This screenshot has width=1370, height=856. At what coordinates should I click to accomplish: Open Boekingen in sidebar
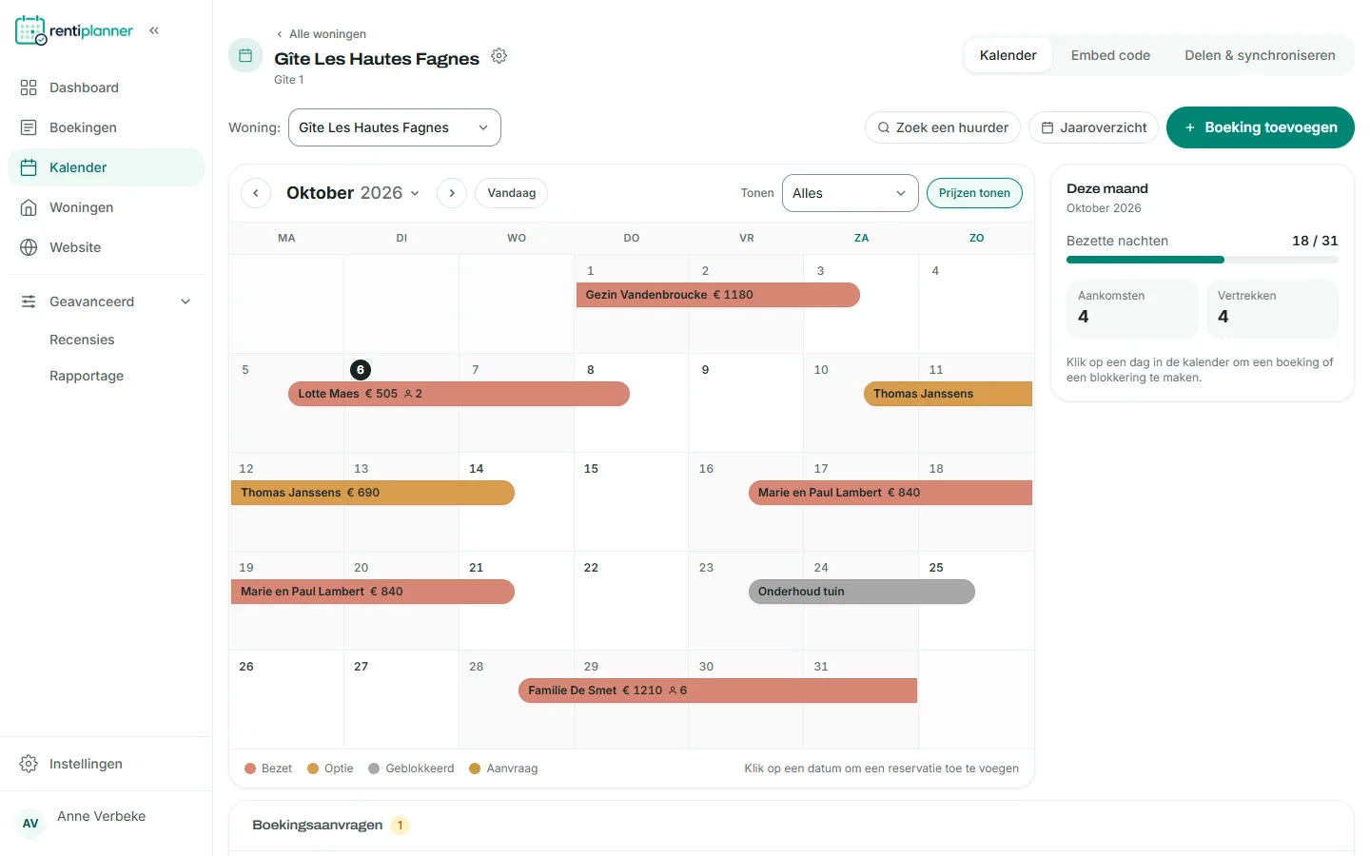pos(106,127)
